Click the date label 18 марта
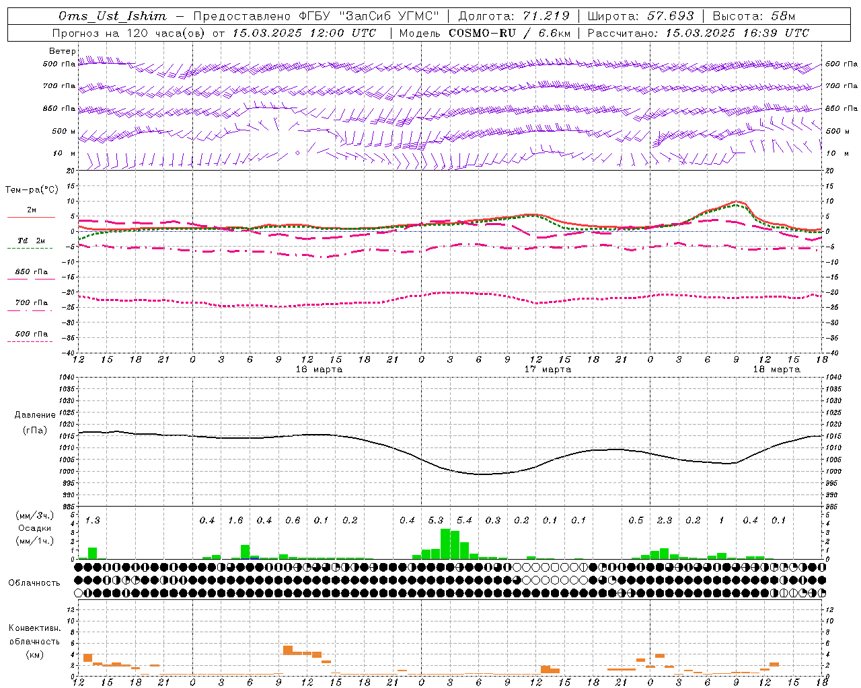This screenshot has width=861, height=688. (776, 370)
